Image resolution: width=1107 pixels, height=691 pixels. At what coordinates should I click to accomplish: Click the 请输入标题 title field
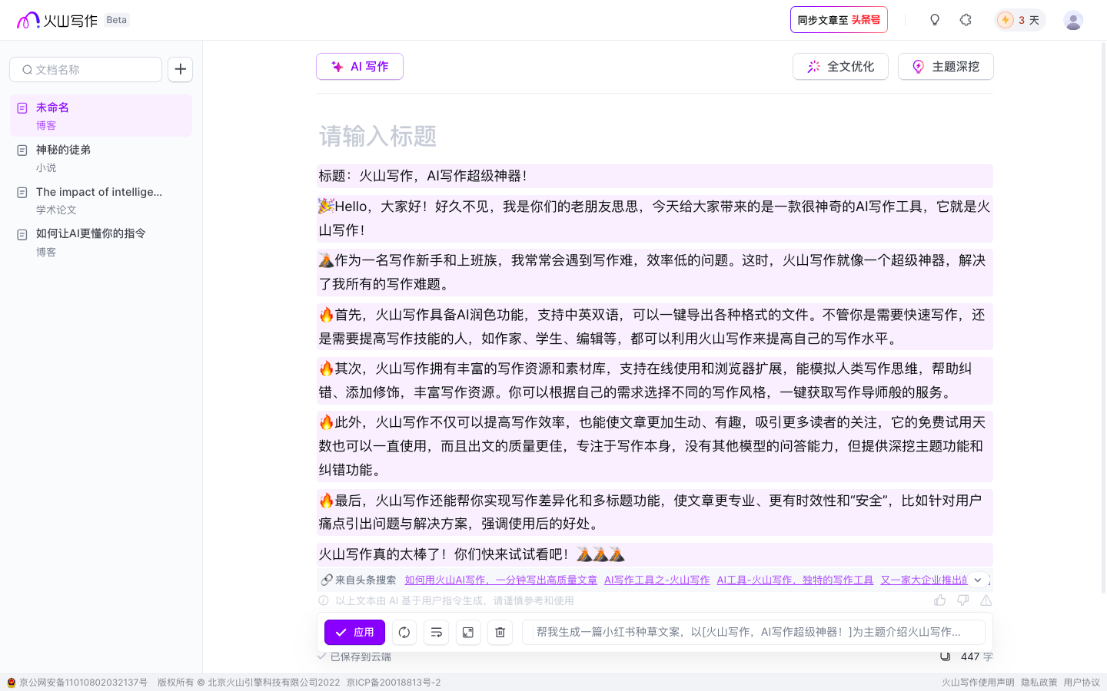(x=655, y=137)
